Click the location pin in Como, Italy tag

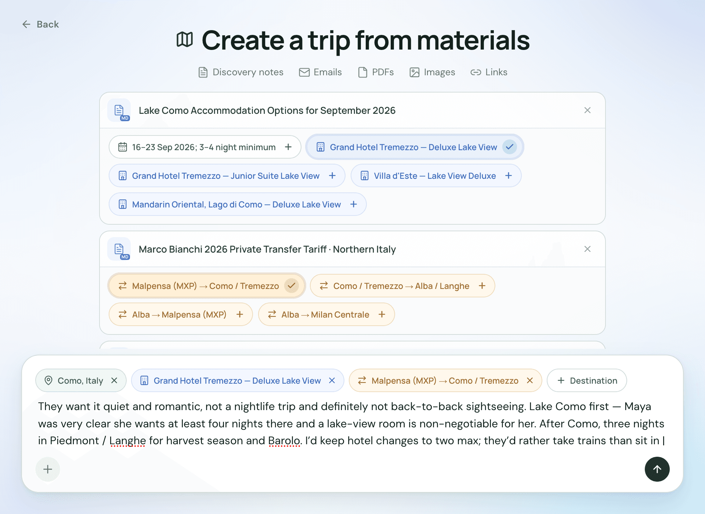pyautogui.click(x=48, y=380)
